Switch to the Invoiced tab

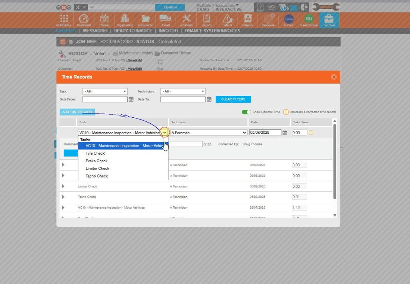click(168, 31)
